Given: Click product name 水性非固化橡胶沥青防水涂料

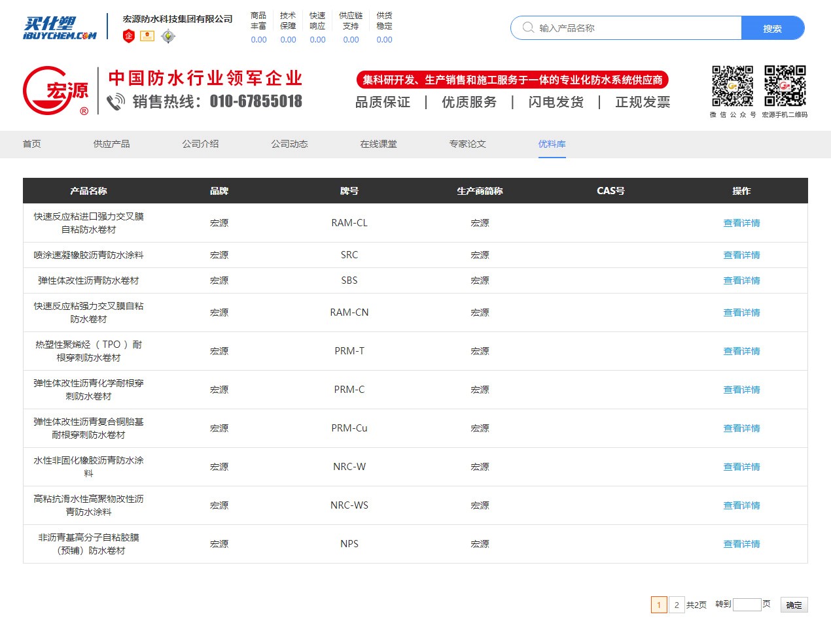Looking at the screenshot, I should point(88,467).
